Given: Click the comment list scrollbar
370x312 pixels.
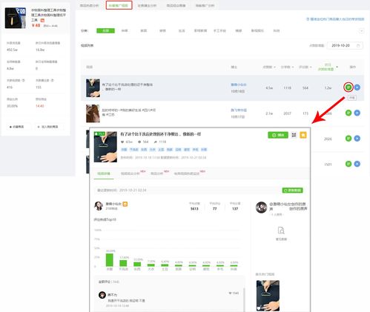Looking at the screenshot, I should 244,299.
